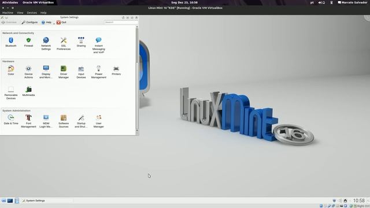Viewport: 370px width, 208px height.
Task: Open Removable Devices settings
Action: click(x=11, y=93)
